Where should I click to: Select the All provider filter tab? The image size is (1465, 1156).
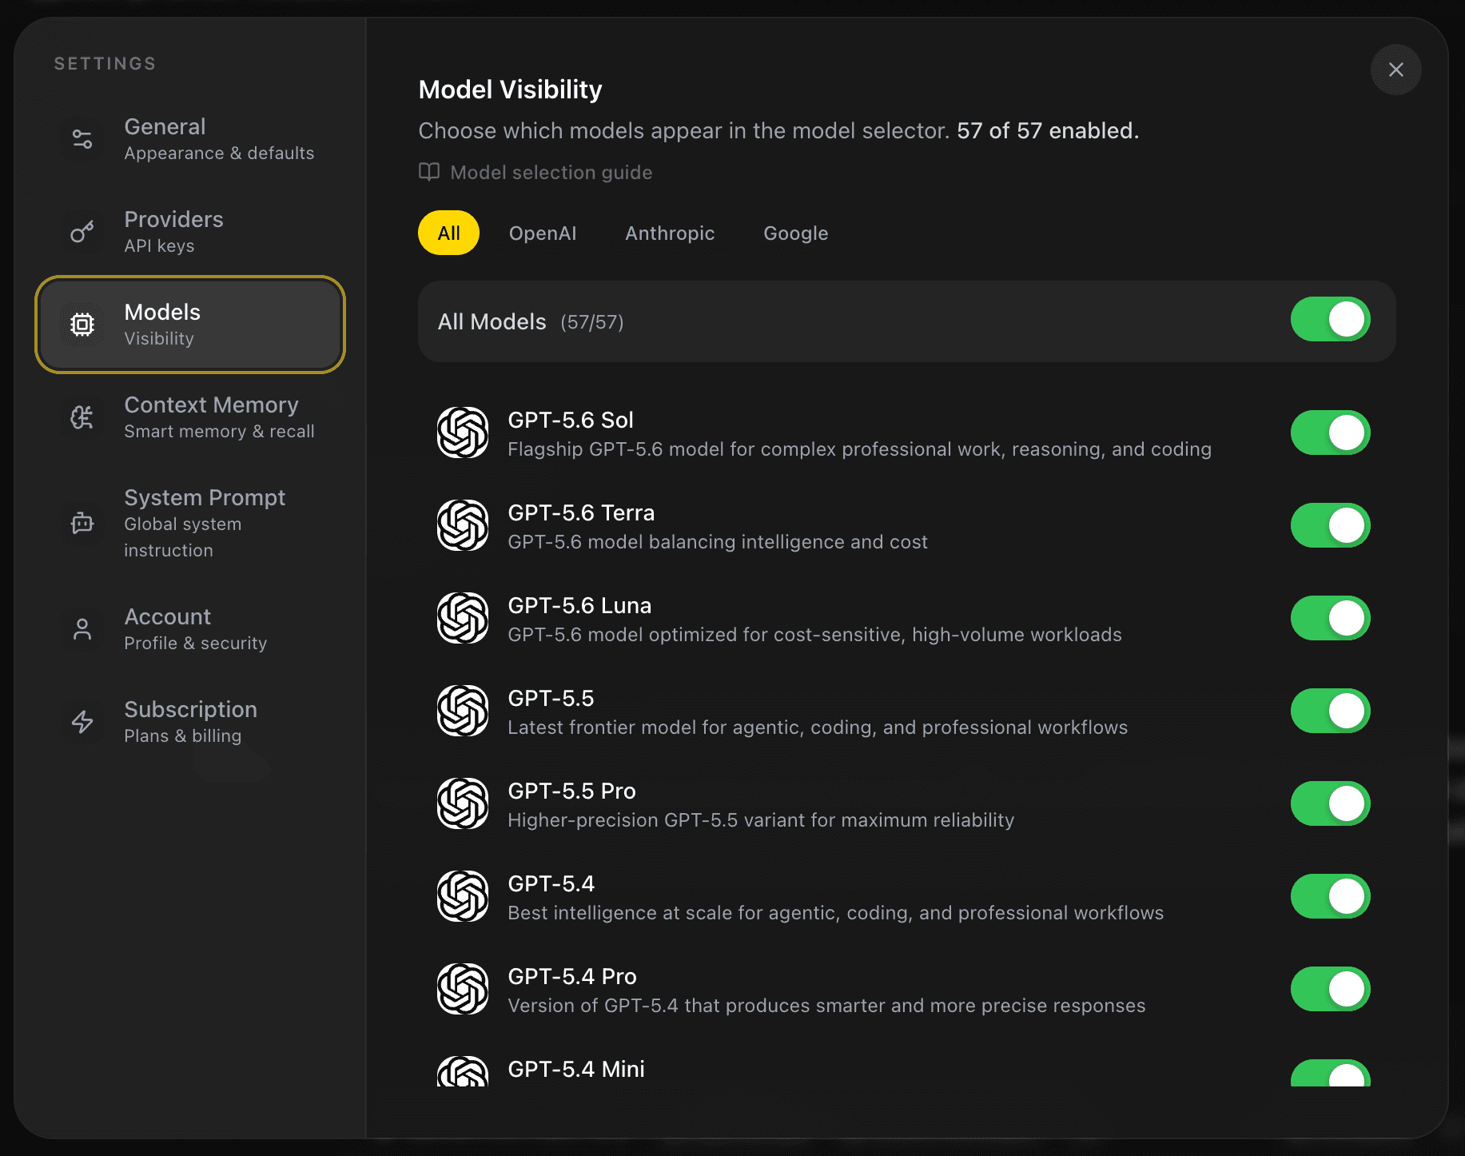(448, 233)
